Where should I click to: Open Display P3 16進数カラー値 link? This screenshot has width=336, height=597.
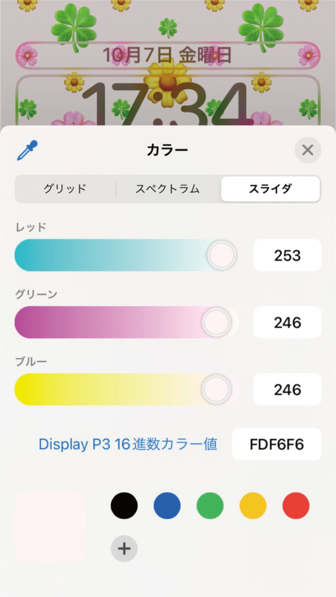pyautogui.click(x=128, y=444)
